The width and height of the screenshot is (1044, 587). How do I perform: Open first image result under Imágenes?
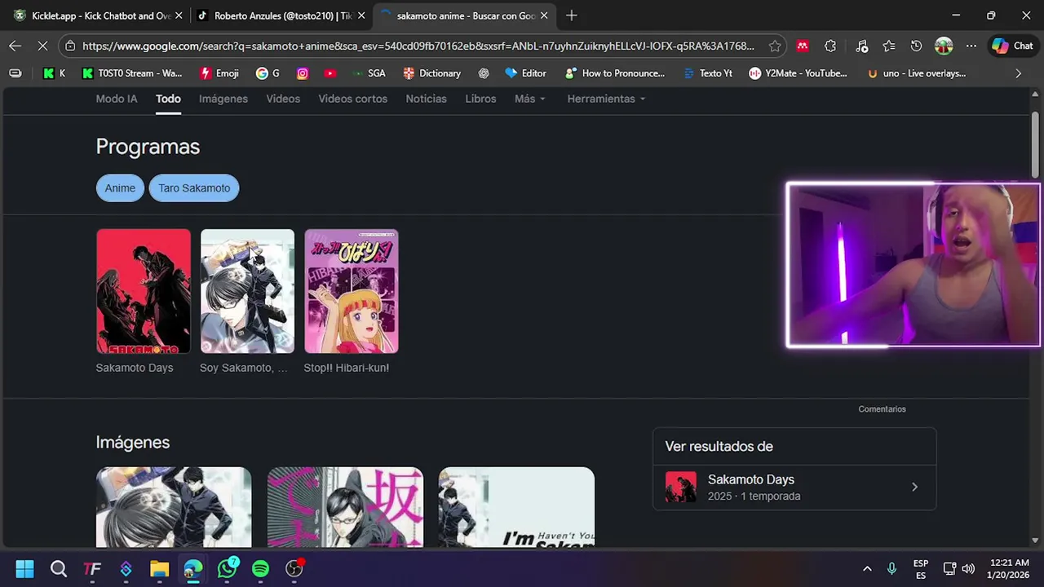click(174, 507)
